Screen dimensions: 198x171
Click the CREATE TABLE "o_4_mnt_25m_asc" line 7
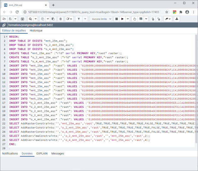[x=69, y=62]
